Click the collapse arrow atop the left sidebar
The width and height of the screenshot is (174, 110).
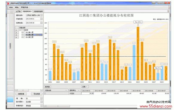coord(12,11)
